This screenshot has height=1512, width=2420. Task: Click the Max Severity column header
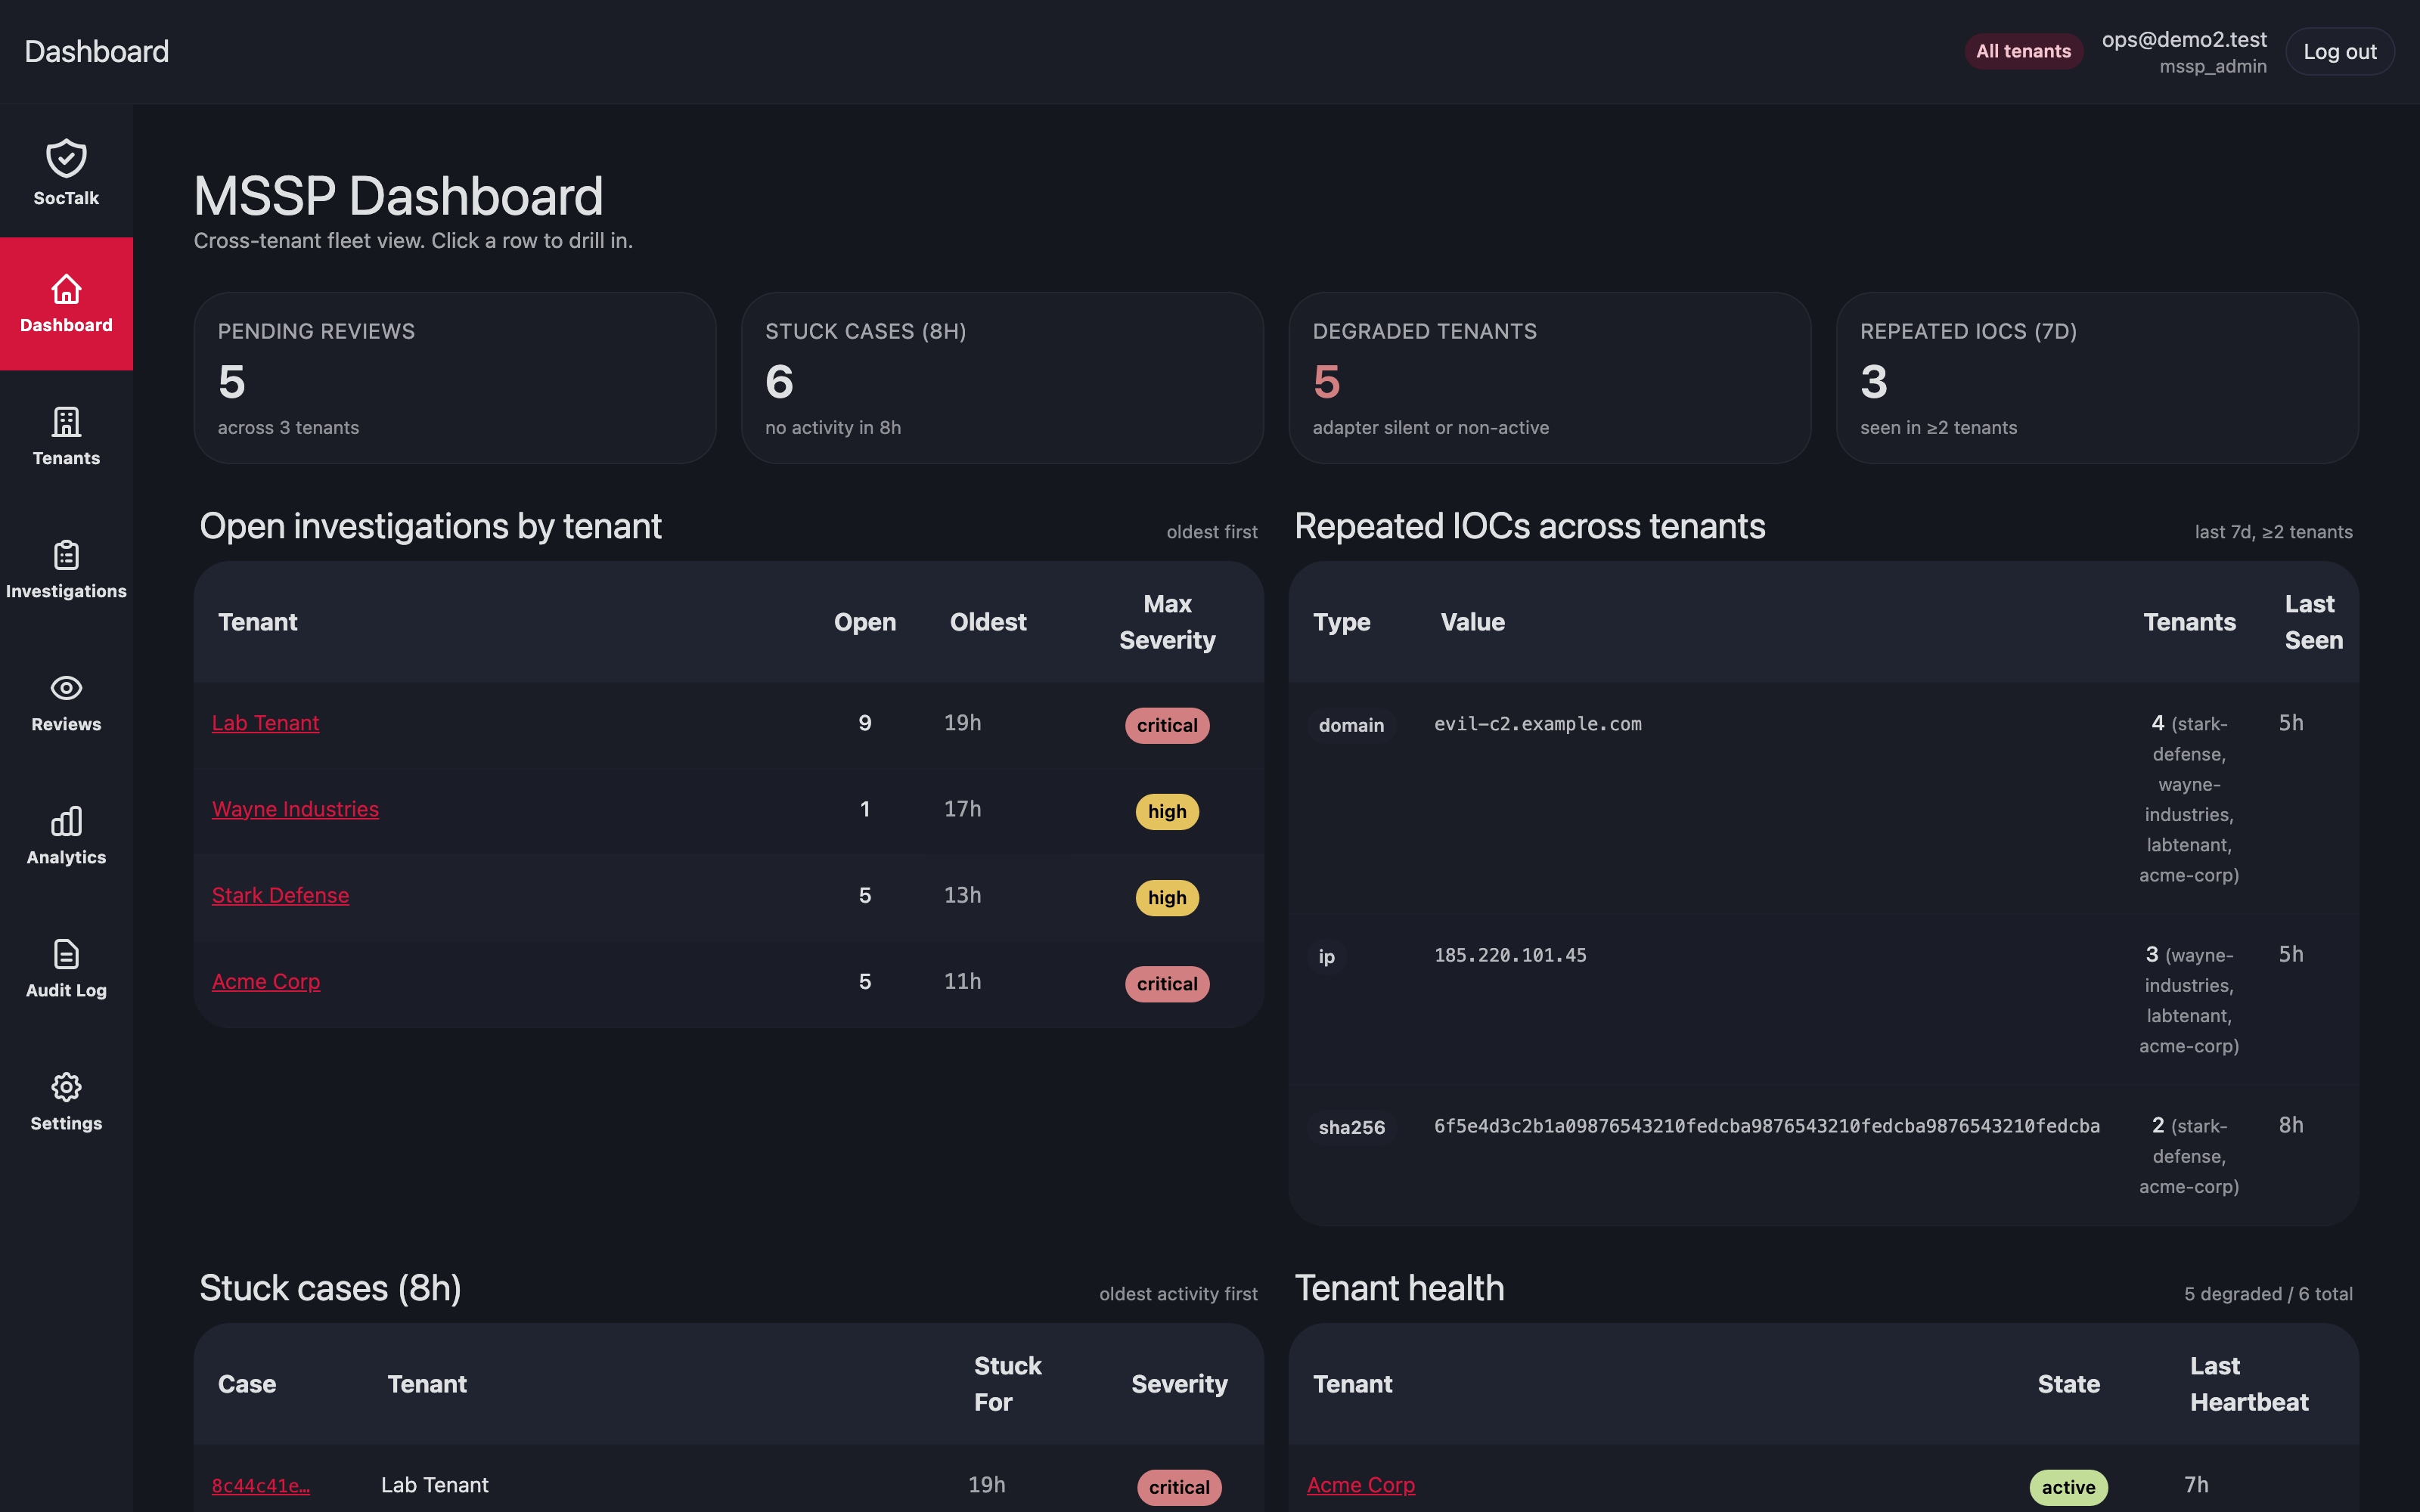tap(1167, 622)
